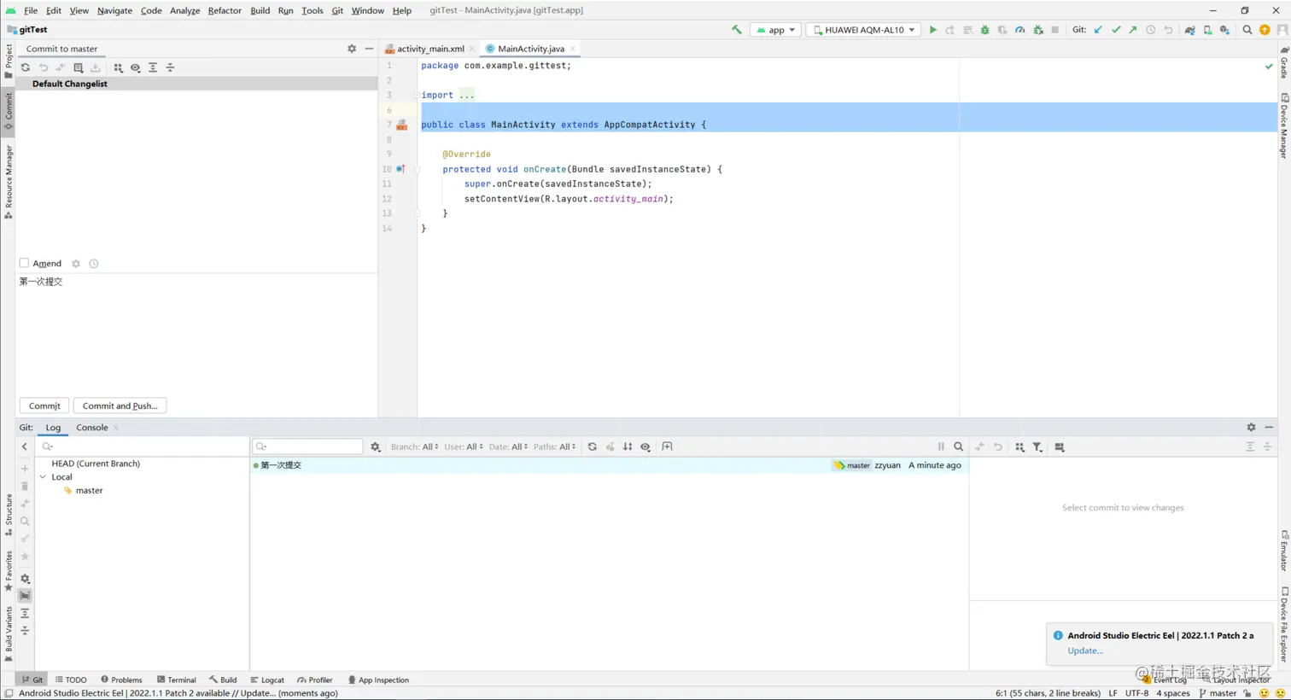The width and height of the screenshot is (1291, 700).
Task: Click the Git Commit checkmark icon
Action: (1115, 30)
